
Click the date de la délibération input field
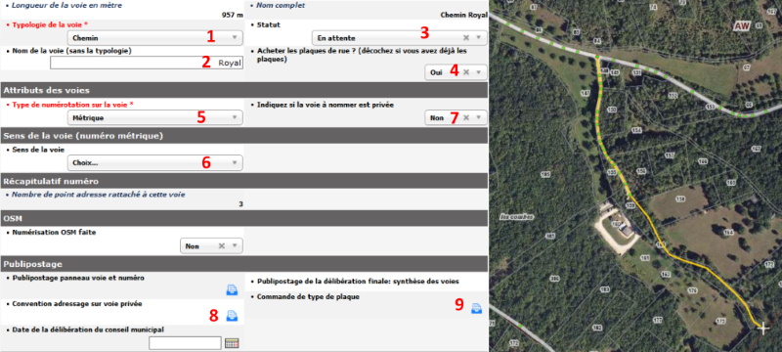(x=185, y=343)
